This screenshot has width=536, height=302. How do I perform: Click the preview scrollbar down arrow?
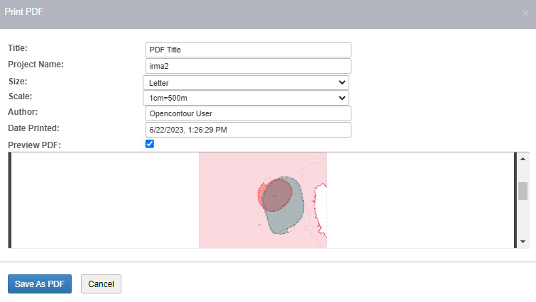tap(523, 242)
